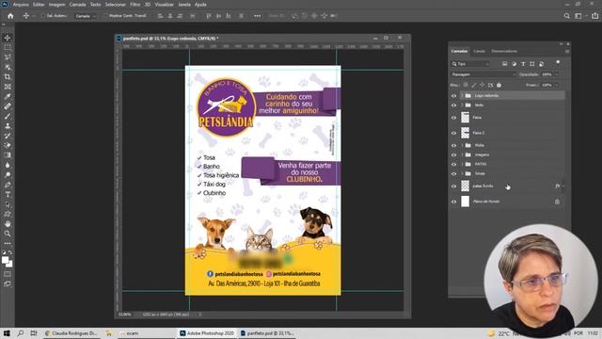Open the layer filter Tipo dropdown
The image size is (602, 339).
click(x=470, y=64)
